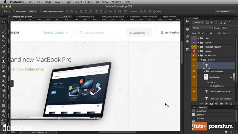
Task: Enable Show Transform Controls checkbox
Action: coord(40,11)
